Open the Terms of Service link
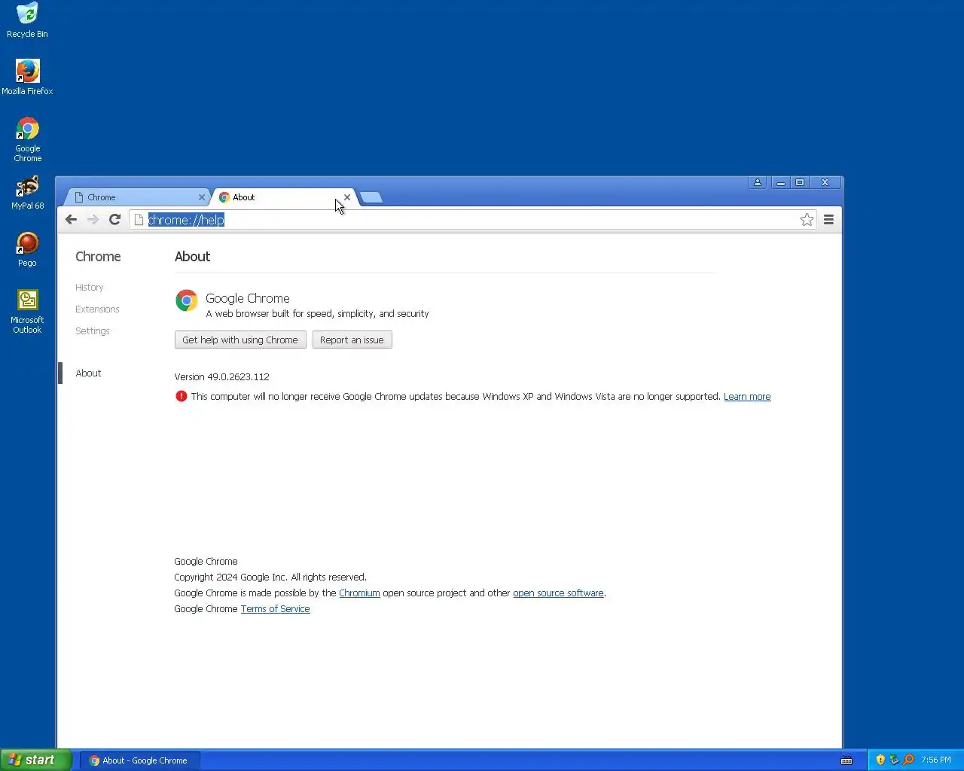964x771 pixels. coord(275,609)
